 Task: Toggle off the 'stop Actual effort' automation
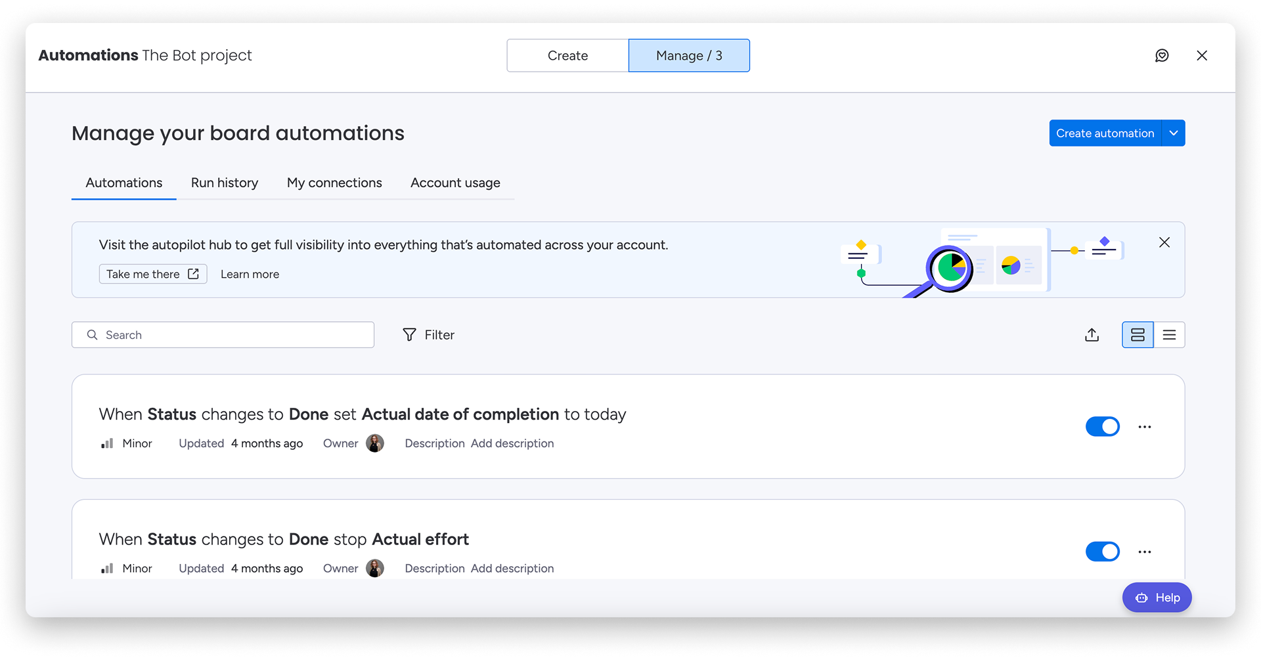[1102, 552]
